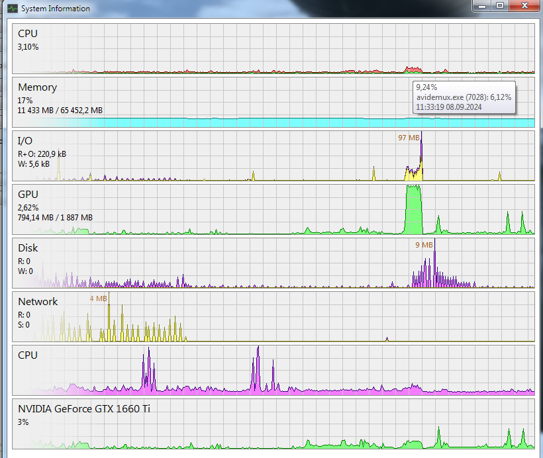Click the NVIDIA GeForce GTX 1660 Ti label

[x=84, y=409]
